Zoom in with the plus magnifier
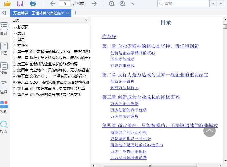The width and height of the screenshot is (227, 167). tap(123, 4)
